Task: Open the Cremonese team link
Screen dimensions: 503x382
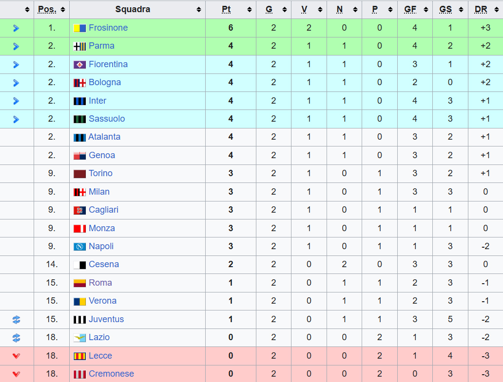Action: pos(111,374)
